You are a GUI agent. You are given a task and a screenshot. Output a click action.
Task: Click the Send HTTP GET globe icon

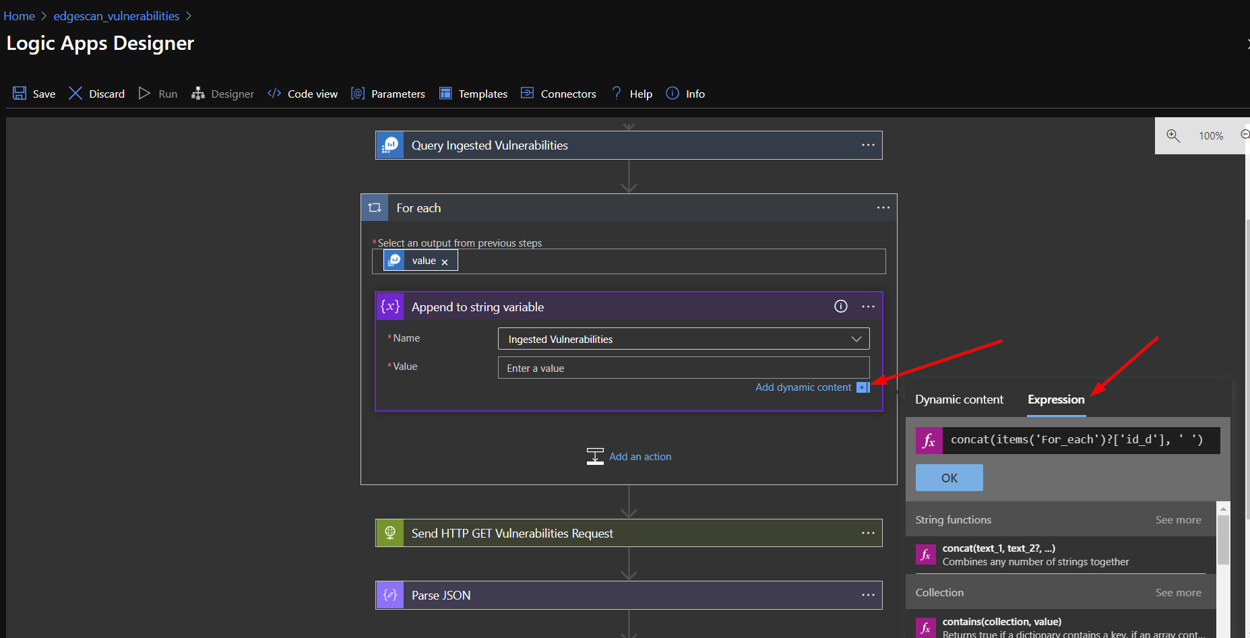pos(390,533)
